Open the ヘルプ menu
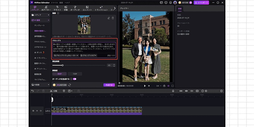 pos(67,3)
